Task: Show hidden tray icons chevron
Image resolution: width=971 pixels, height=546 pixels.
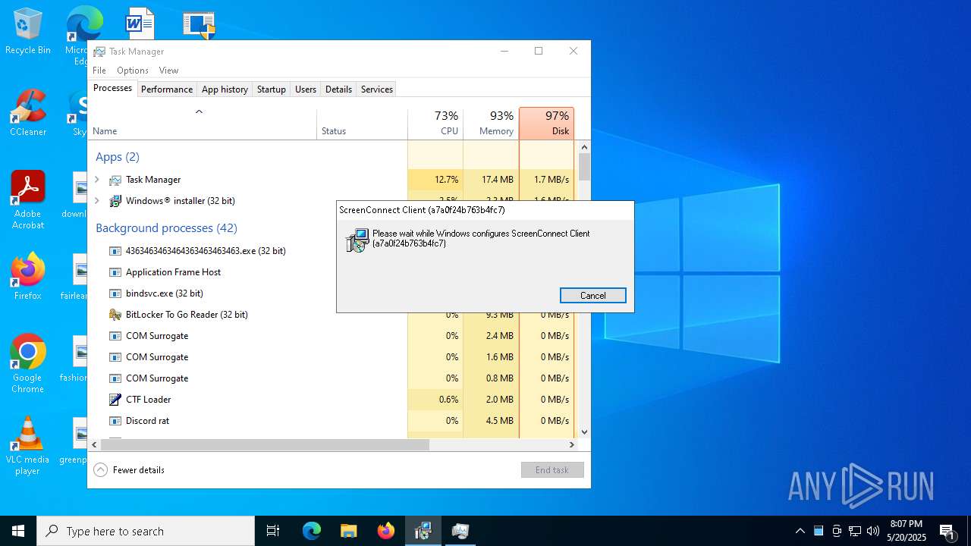Action: 800,531
